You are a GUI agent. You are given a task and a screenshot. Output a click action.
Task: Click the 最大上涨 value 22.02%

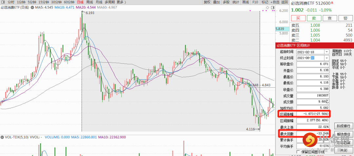[313, 127]
